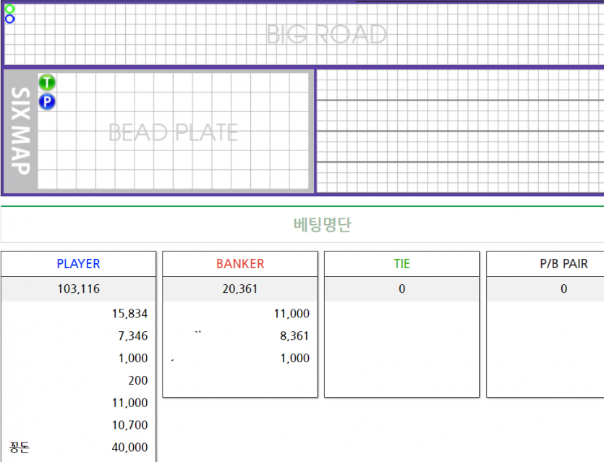Image resolution: width=604 pixels, height=462 pixels.
Task: Click Banker bet 8,361
Action: coord(294,335)
